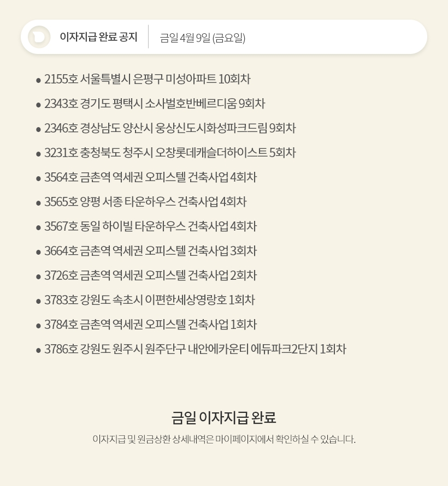Click the 금일 이자지급 완료 heading
This screenshot has height=486, width=448.
pyautogui.click(x=224, y=417)
